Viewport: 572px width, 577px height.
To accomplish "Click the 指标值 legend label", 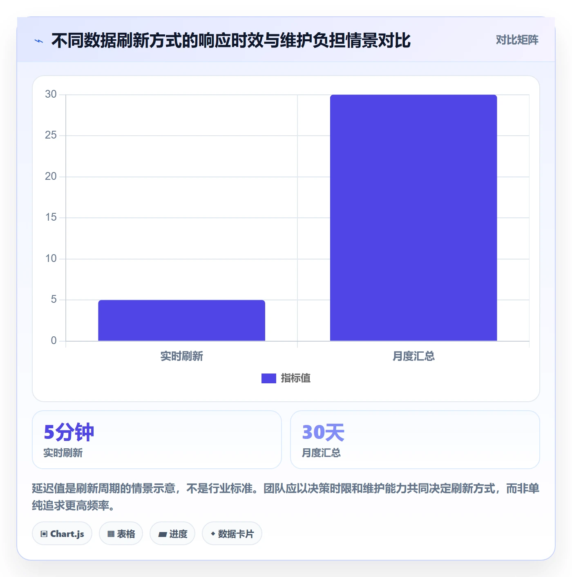I will [x=295, y=378].
